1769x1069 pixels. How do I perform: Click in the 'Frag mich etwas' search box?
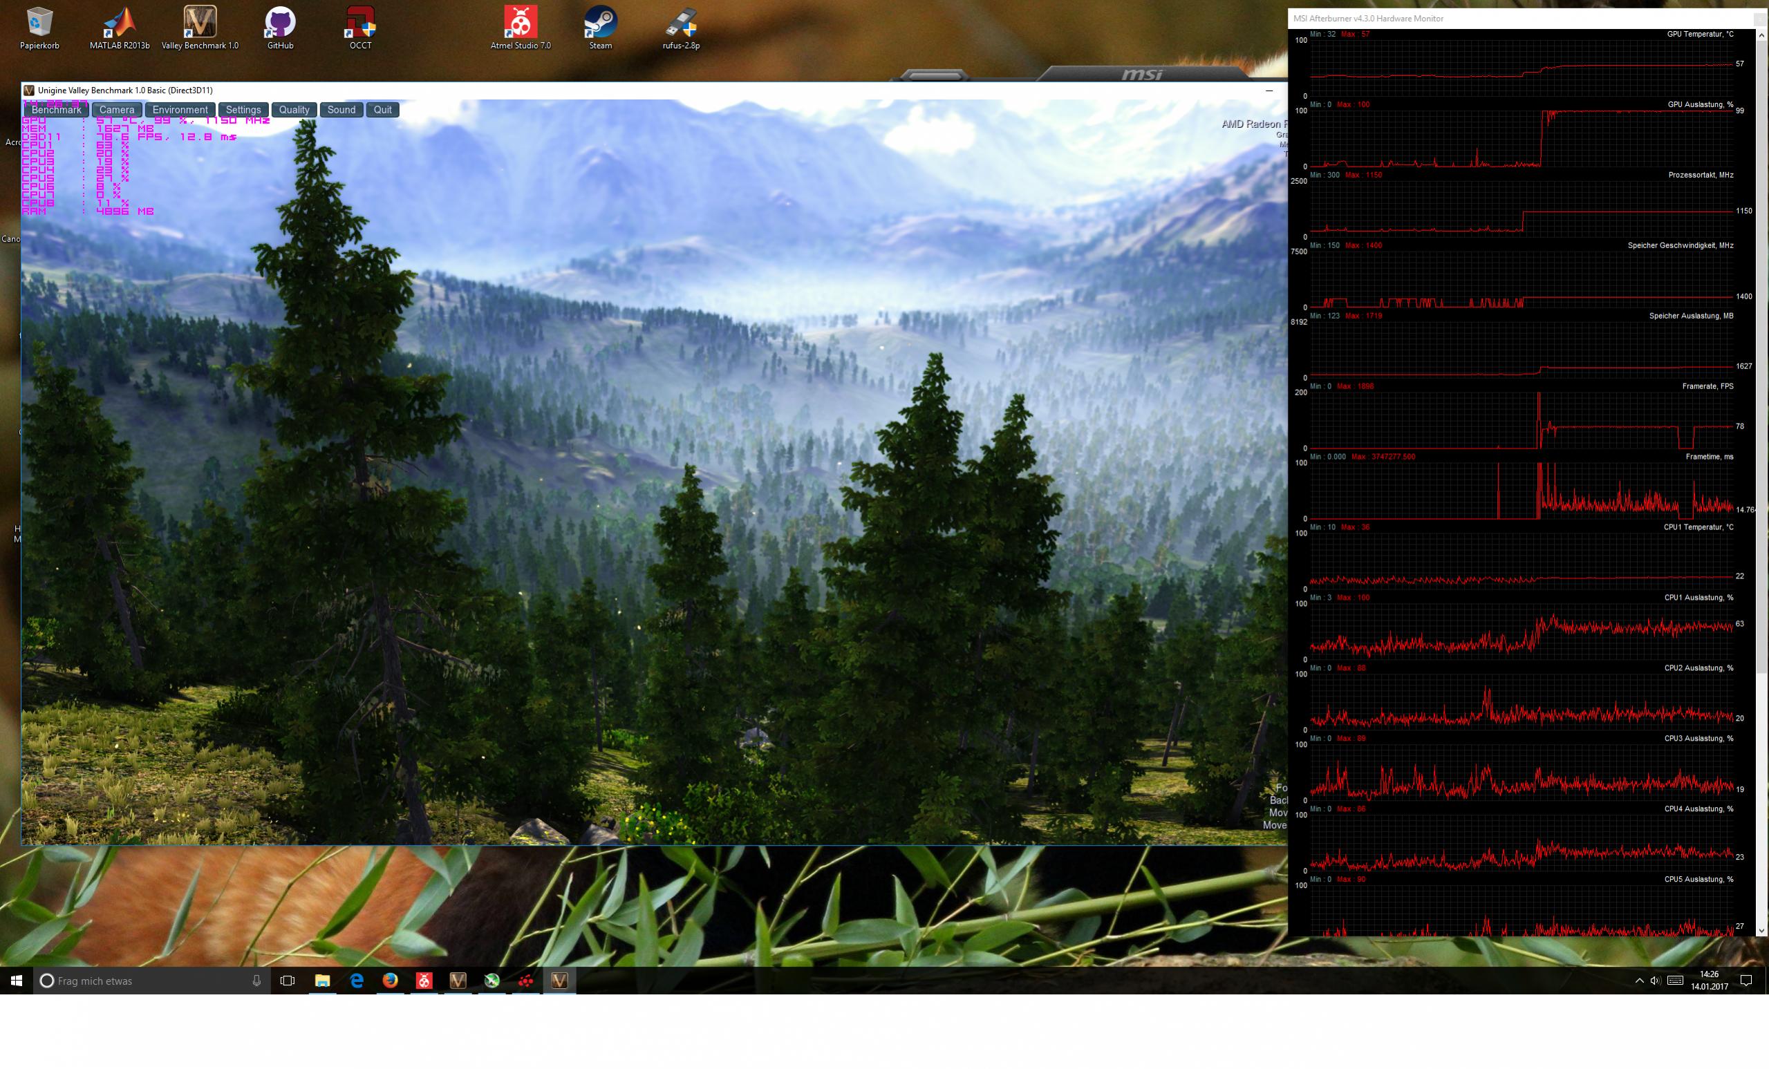tap(153, 981)
